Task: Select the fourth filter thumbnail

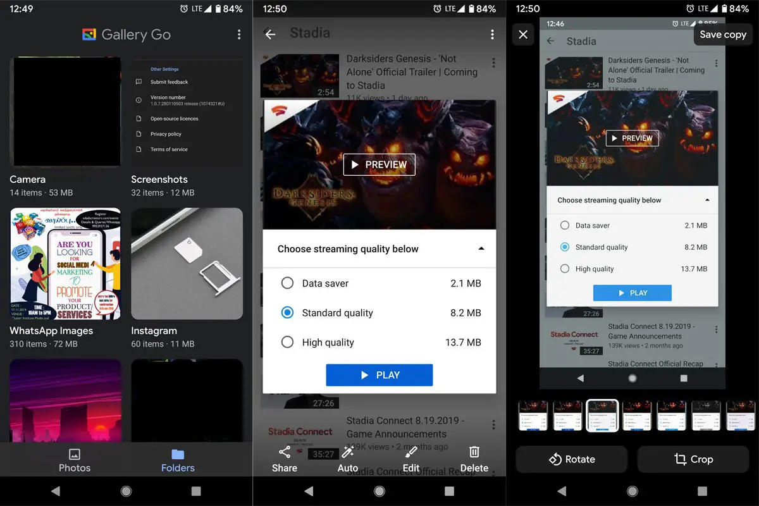Action: [x=636, y=416]
